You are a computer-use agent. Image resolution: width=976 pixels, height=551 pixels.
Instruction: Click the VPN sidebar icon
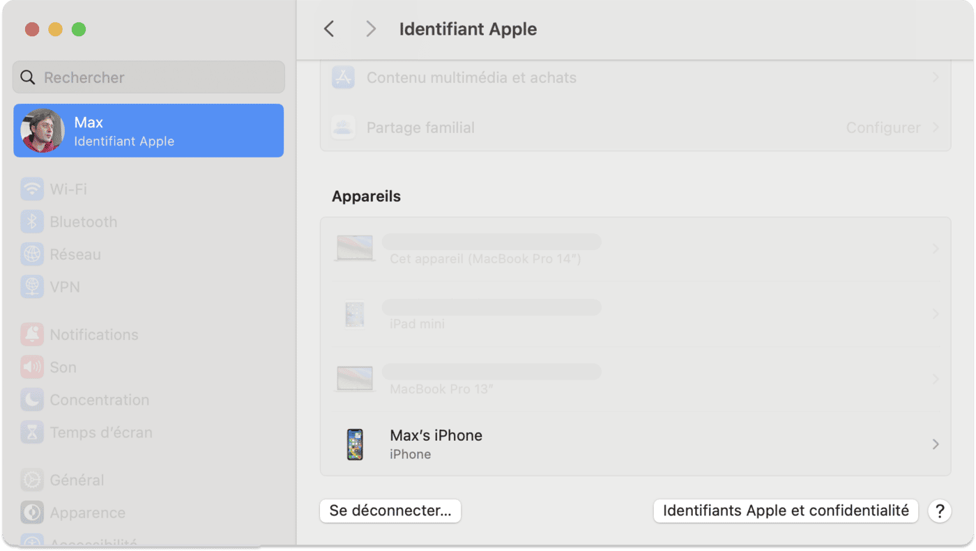[x=32, y=287]
